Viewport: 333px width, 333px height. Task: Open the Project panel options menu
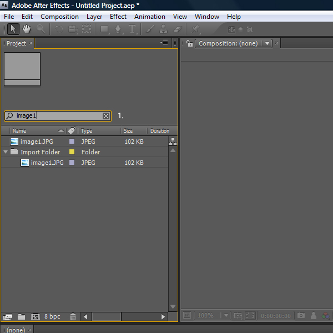(x=164, y=43)
